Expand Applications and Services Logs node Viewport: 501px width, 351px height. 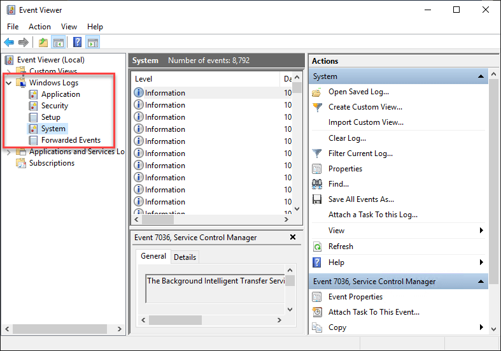coord(9,152)
